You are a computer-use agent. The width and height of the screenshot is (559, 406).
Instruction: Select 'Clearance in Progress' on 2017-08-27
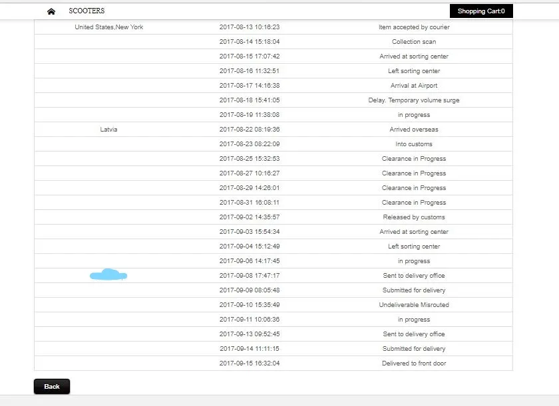[x=414, y=173]
